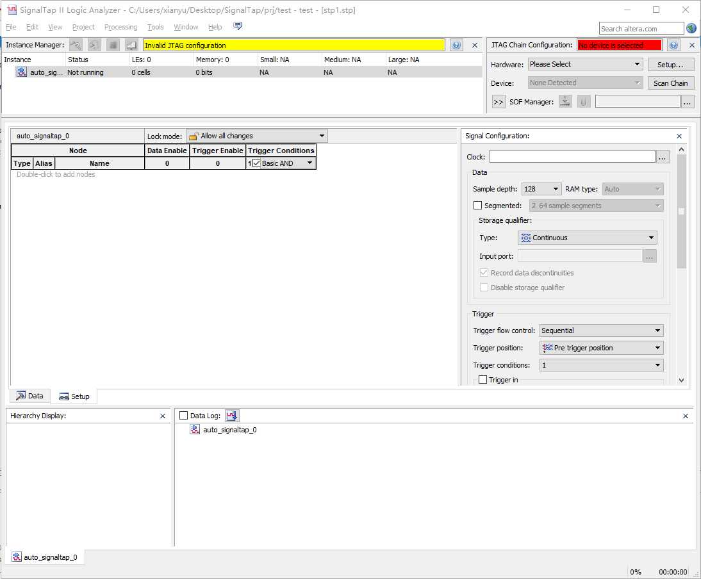Open Storage qualifier Type Continuous dropdown

click(588, 238)
